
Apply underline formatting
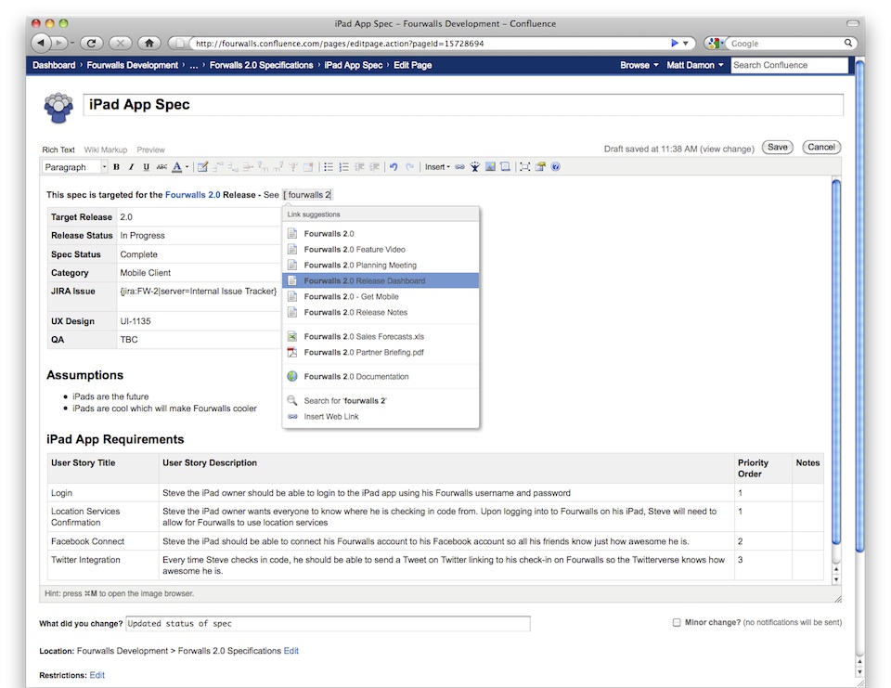tap(146, 167)
